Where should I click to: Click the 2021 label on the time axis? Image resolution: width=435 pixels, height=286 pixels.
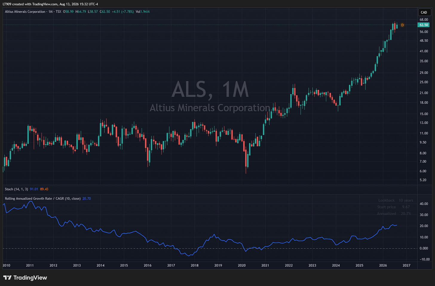(265, 265)
